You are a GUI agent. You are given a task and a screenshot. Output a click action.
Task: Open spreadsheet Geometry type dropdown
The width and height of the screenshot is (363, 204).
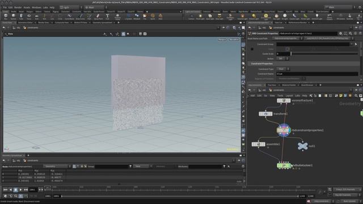click(x=57, y=166)
